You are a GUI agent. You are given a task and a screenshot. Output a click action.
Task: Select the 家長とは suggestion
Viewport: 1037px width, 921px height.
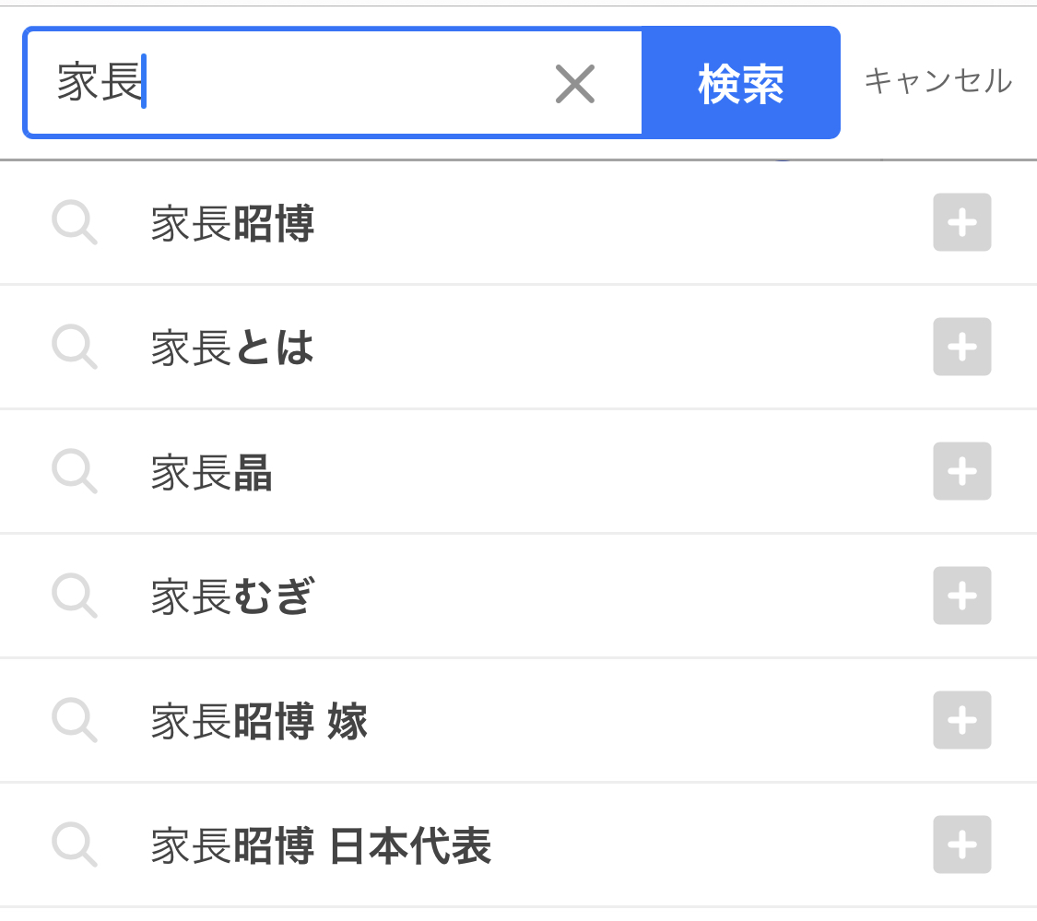pos(232,348)
